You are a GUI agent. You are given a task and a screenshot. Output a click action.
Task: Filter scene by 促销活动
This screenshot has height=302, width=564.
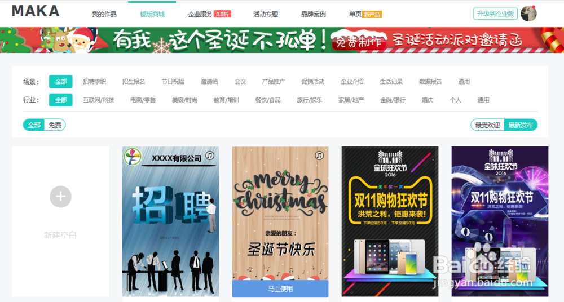click(x=312, y=82)
